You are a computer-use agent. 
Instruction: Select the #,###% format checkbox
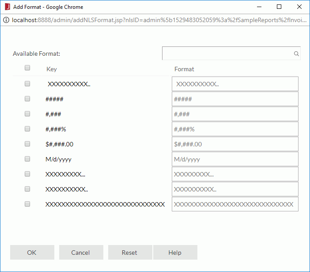pos(27,129)
